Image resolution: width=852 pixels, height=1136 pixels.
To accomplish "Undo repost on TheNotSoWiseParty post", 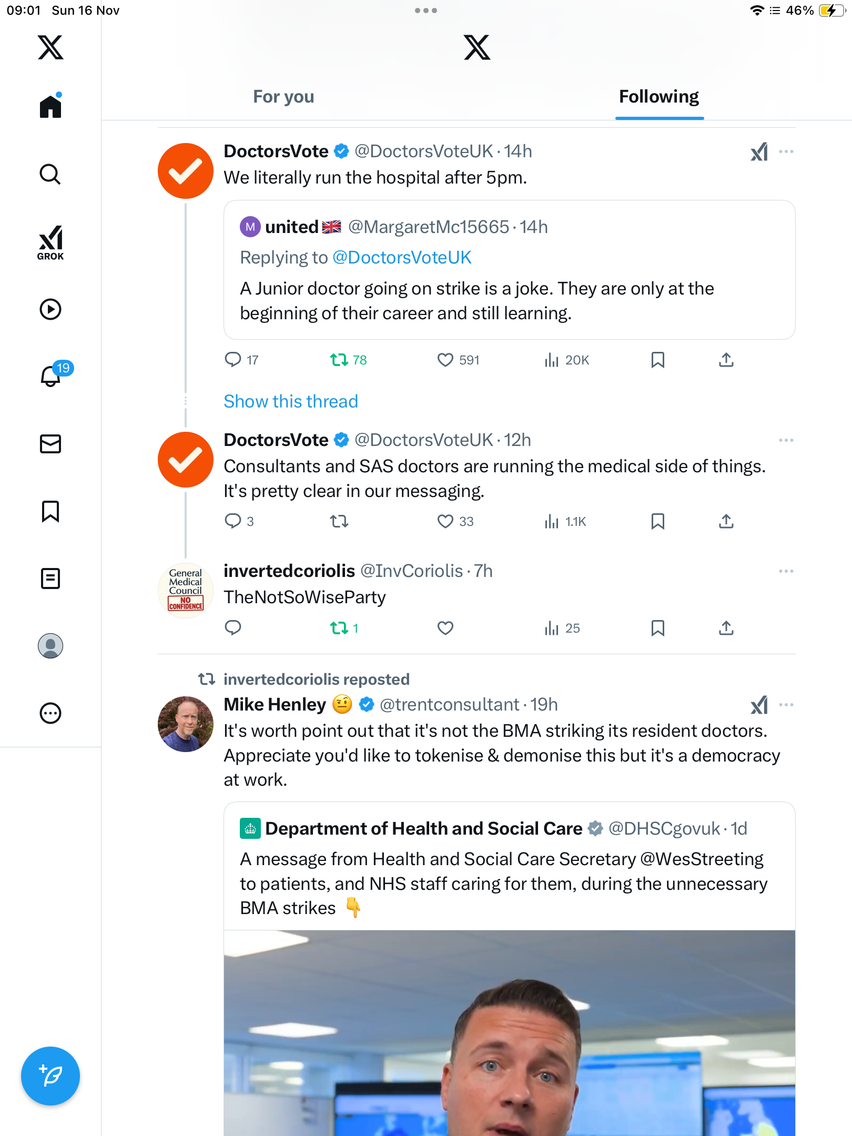I will click(x=339, y=628).
